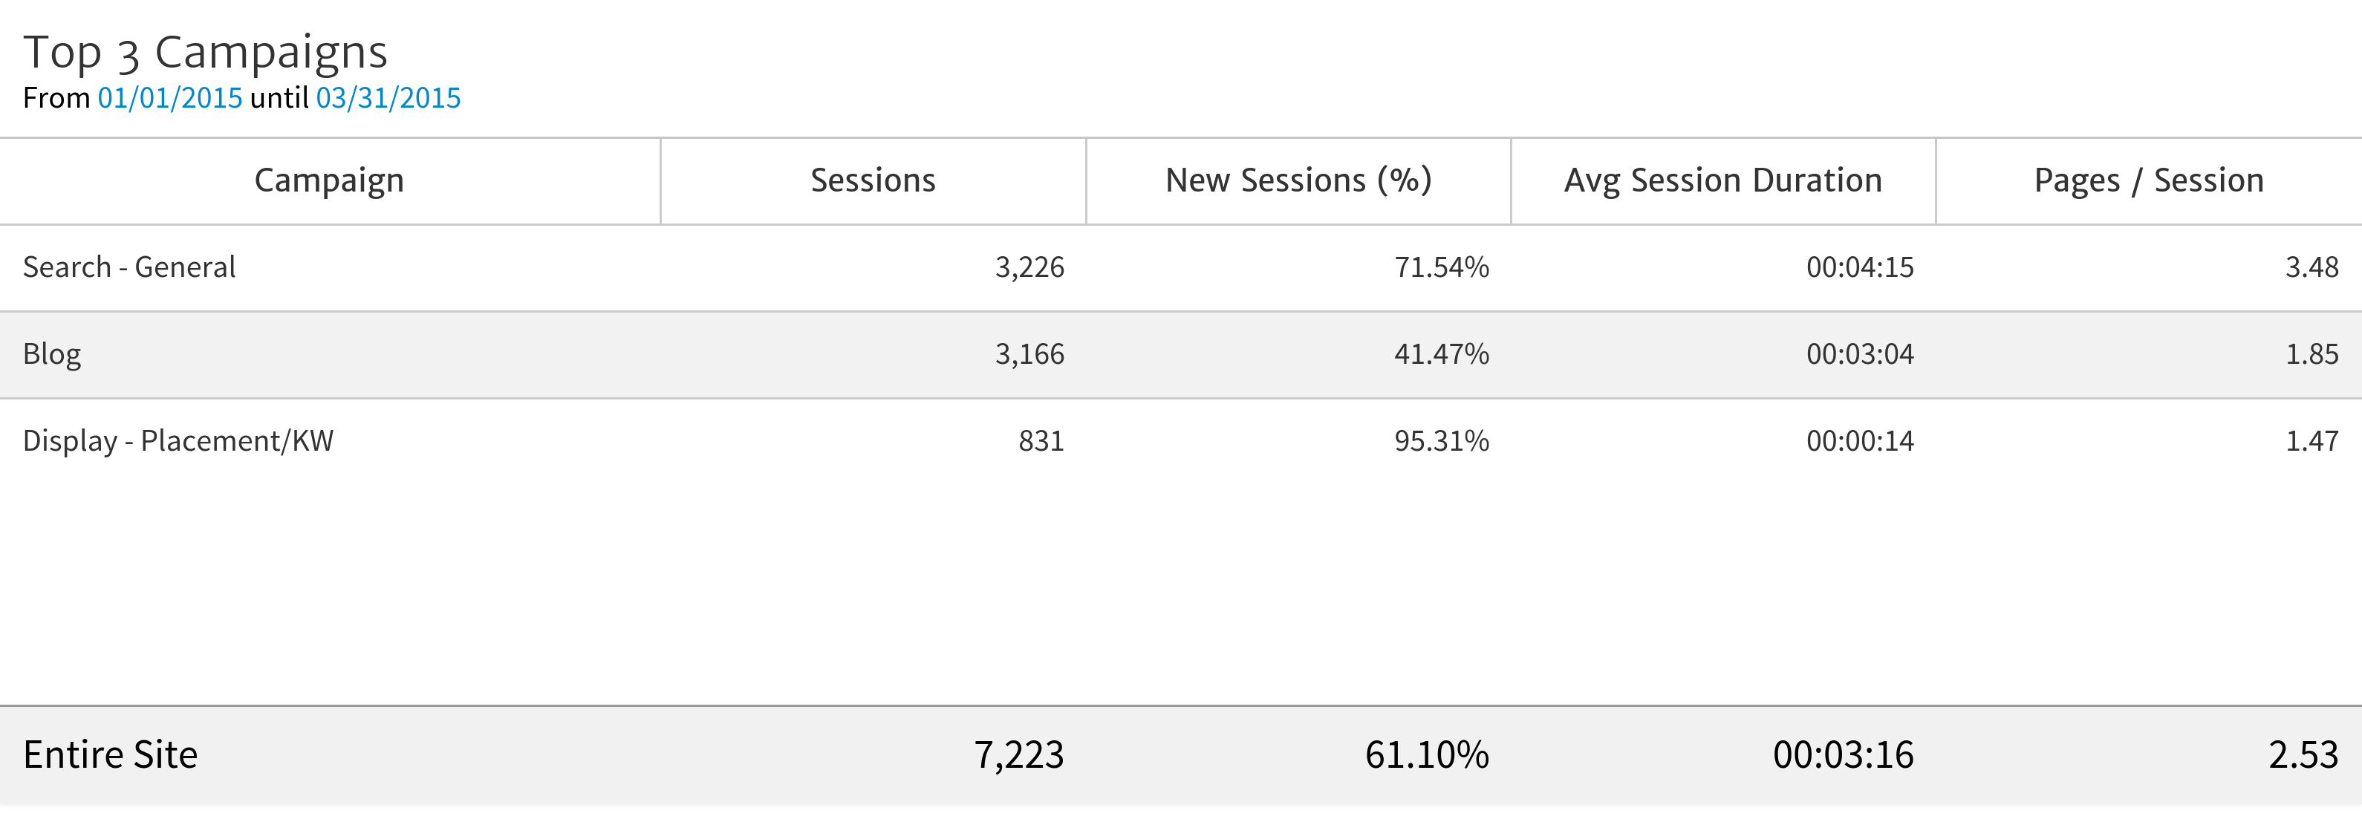
Task: Click the Display - Placement/KW campaign name
Action: (178, 441)
